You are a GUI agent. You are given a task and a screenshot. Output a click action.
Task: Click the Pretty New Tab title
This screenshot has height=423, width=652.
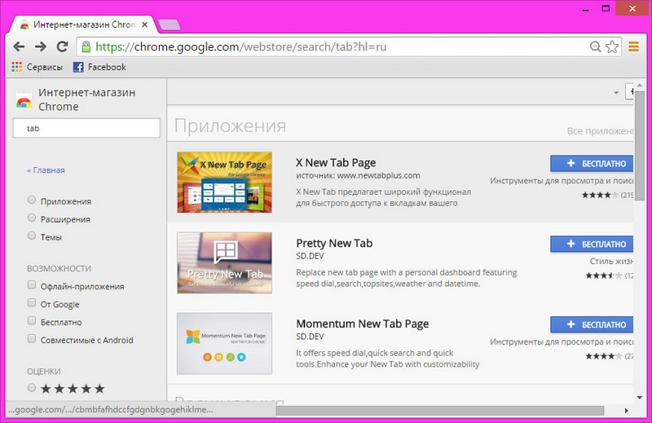(x=334, y=244)
